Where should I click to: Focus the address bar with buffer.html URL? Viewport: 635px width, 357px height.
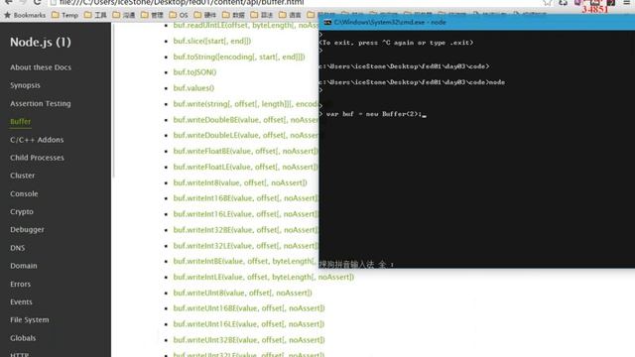pyautogui.click(x=182, y=2)
